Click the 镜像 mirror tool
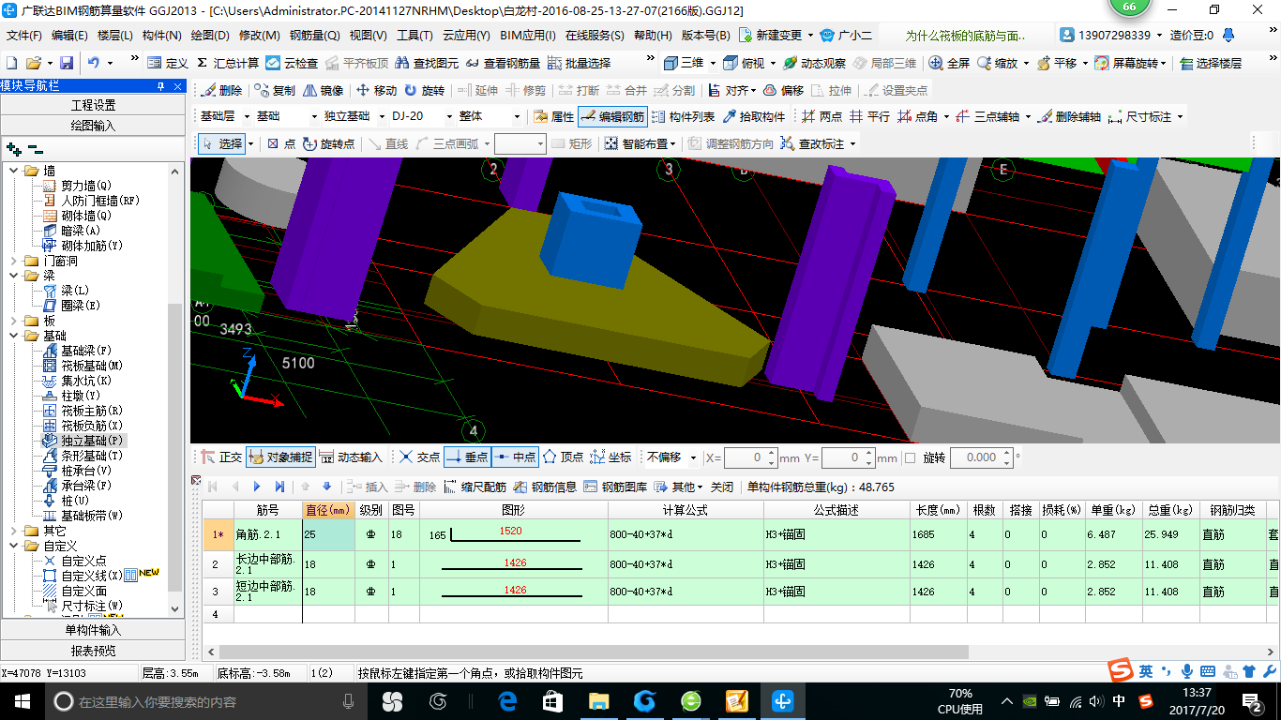Image resolution: width=1281 pixels, height=720 pixels. pos(324,91)
